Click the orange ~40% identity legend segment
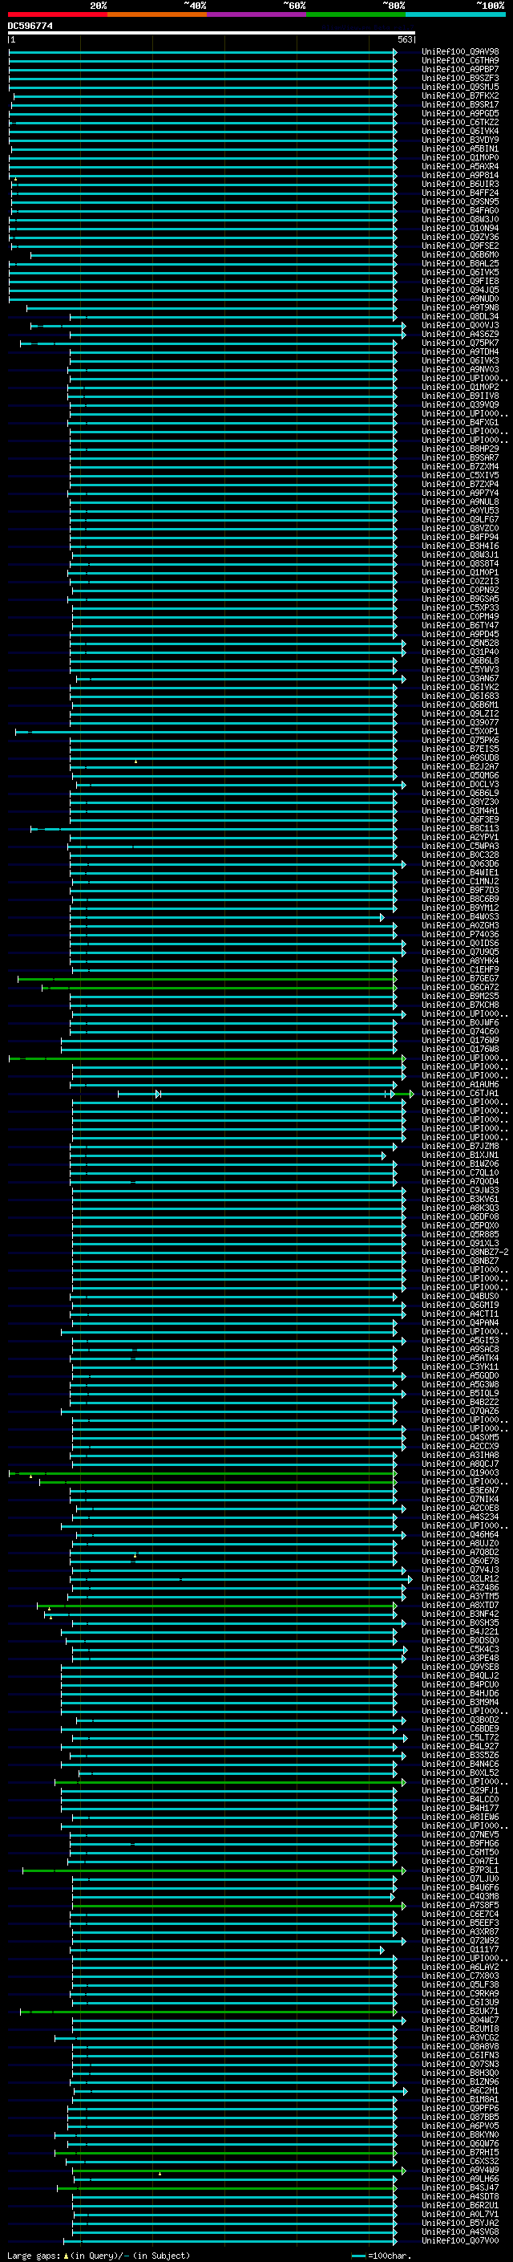The height and width of the screenshot is (2262, 513). point(157,14)
